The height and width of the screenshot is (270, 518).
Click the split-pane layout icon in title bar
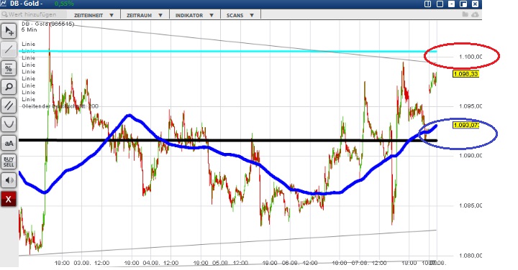tap(427, 4)
